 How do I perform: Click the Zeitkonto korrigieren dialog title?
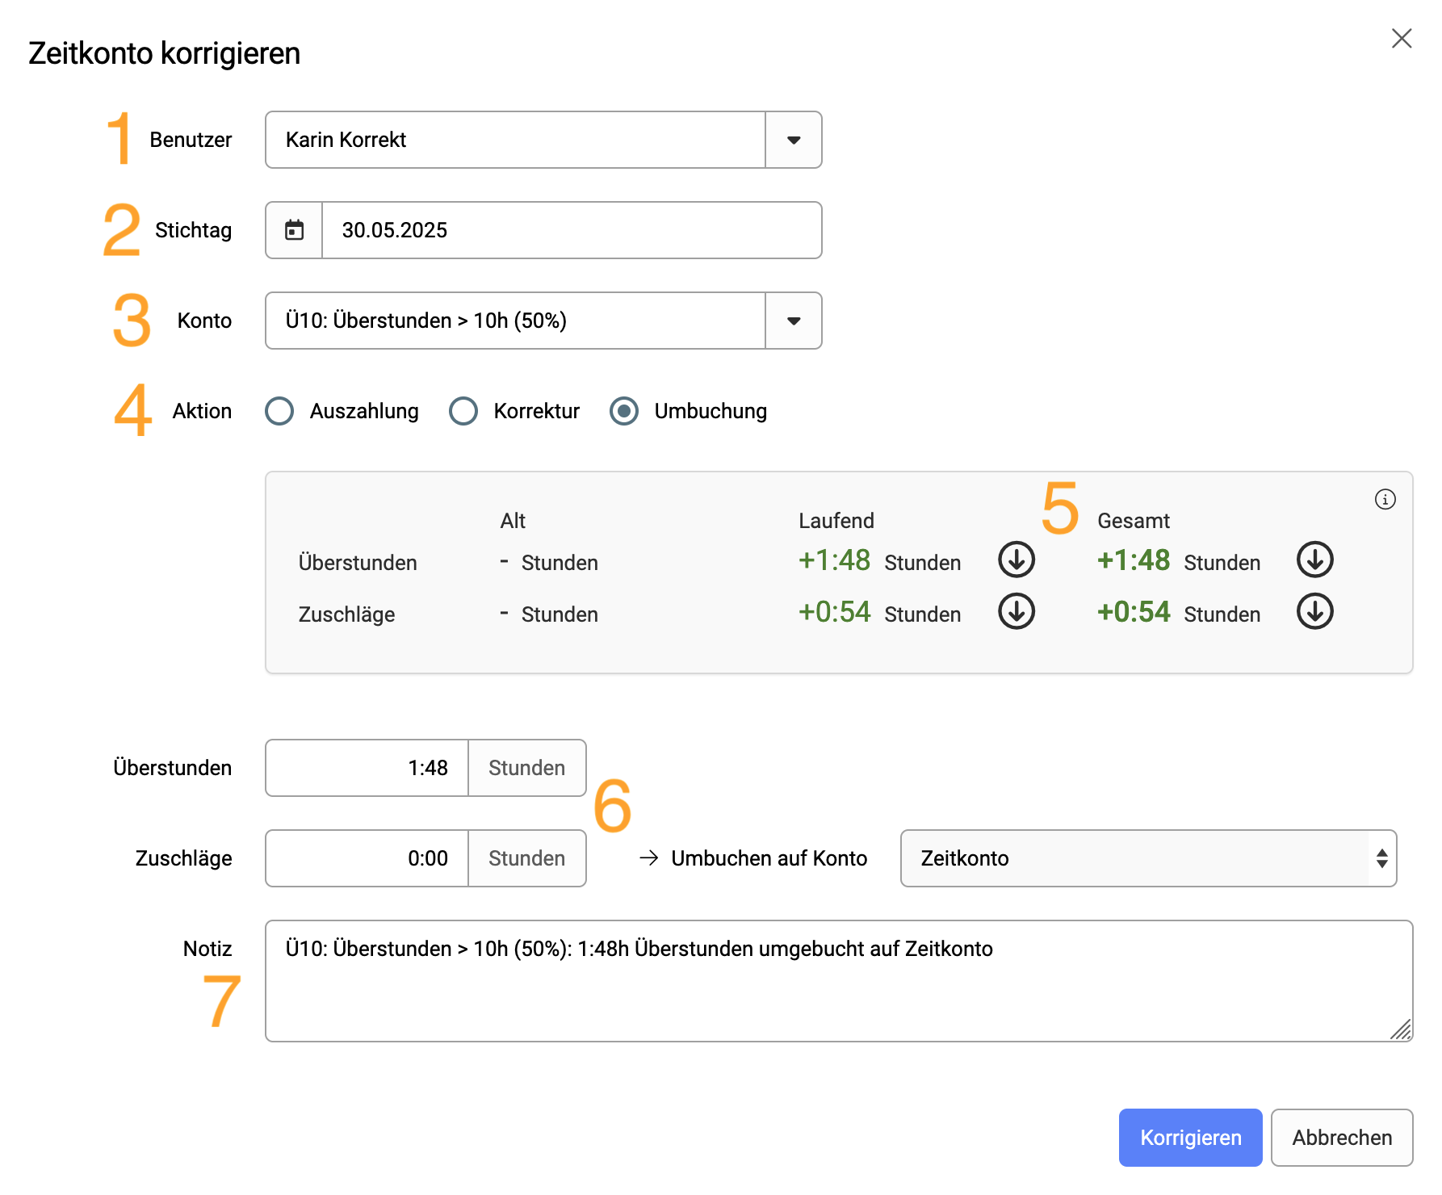coord(165,53)
